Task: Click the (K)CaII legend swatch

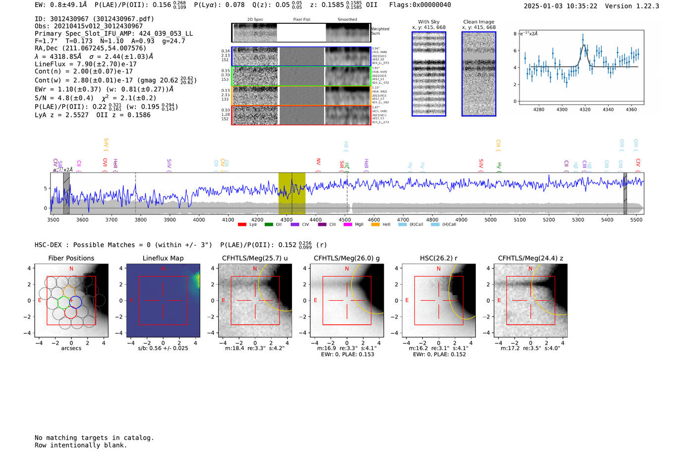Action: click(403, 225)
